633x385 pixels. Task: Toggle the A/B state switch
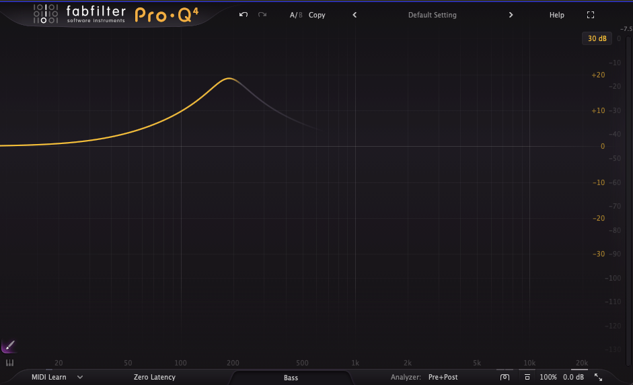pos(296,15)
